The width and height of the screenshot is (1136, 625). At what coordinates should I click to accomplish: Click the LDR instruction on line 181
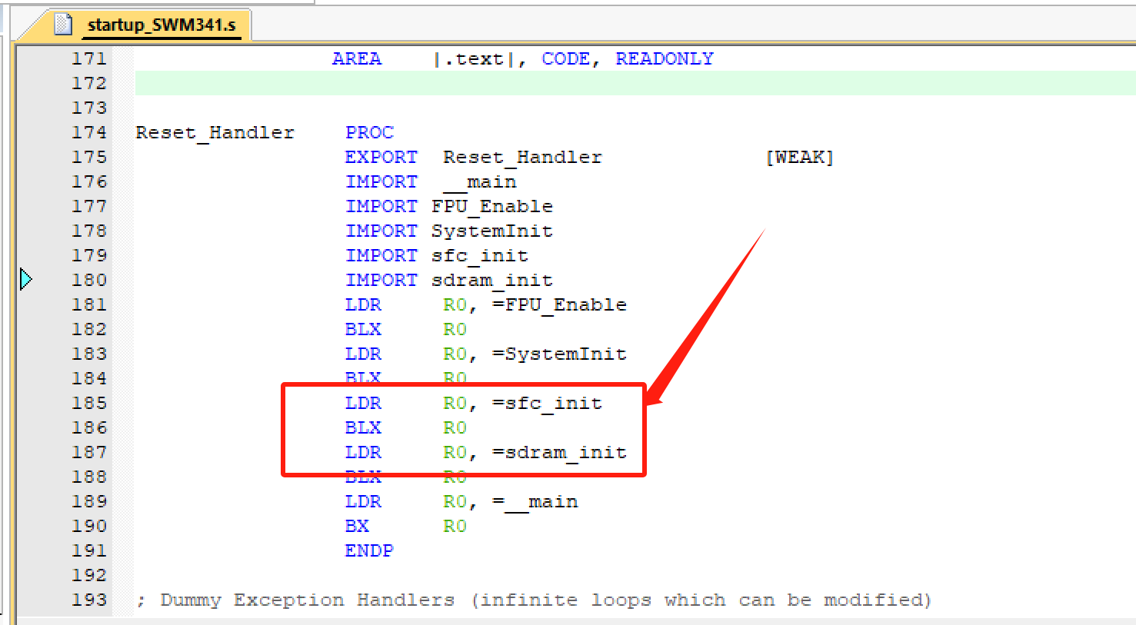(363, 304)
